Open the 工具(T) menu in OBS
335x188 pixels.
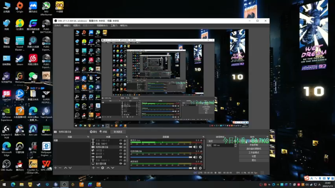tap(113, 25)
